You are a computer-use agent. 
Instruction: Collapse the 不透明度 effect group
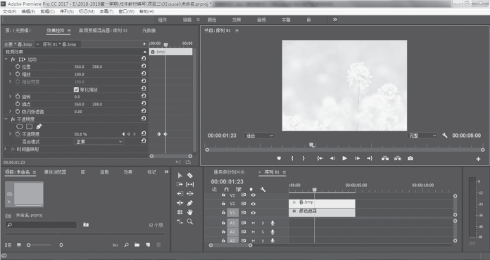click(6, 119)
